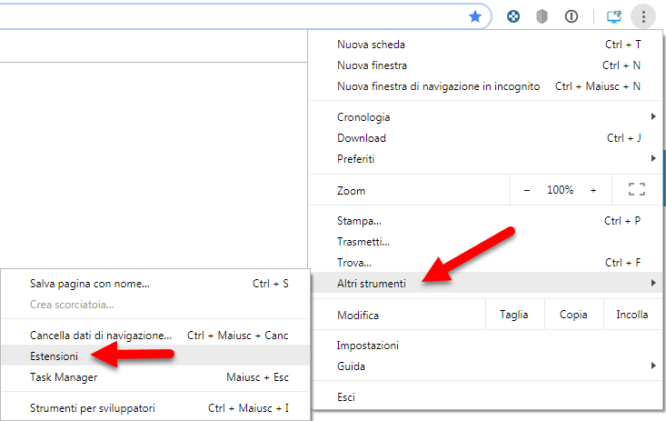Click the blue bookmark star icon
Viewport: 666px width, 421px height.
(475, 16)
